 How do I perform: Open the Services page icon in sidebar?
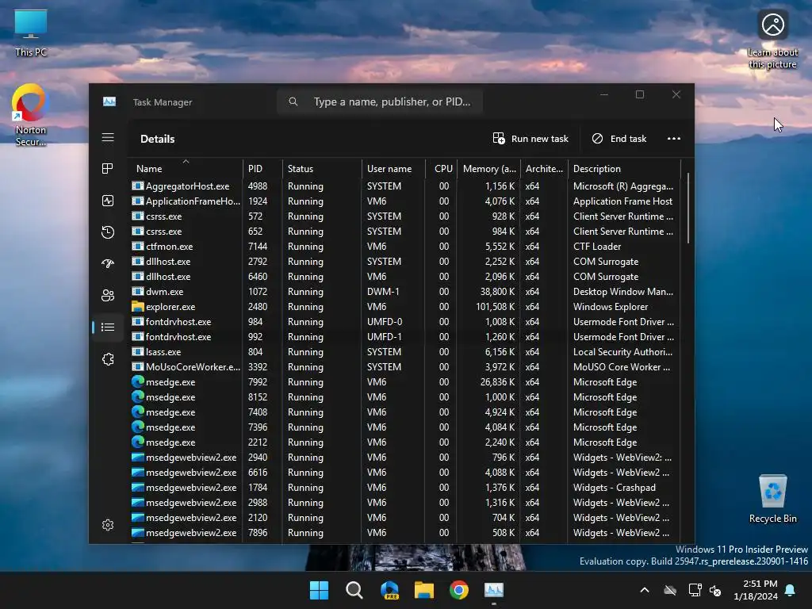(x=108, y=359)
